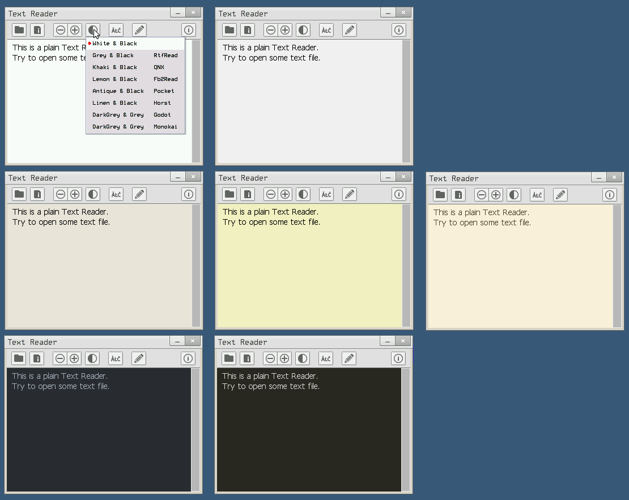Open a text file using the folder icon
This screenshot has width=629, height=500.
[19, 29]
